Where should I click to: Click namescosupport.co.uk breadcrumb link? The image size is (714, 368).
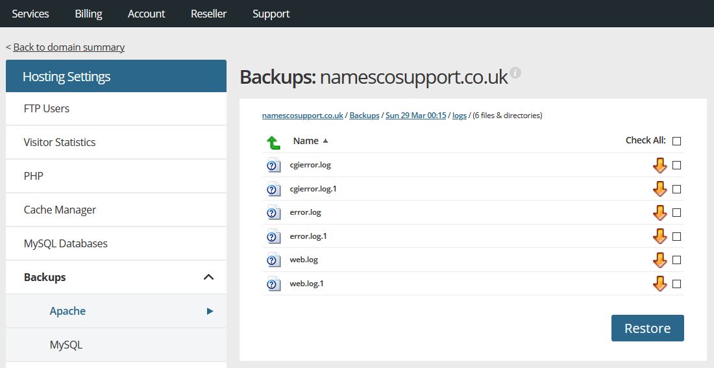pyautogui.click(x=302, y=116)
